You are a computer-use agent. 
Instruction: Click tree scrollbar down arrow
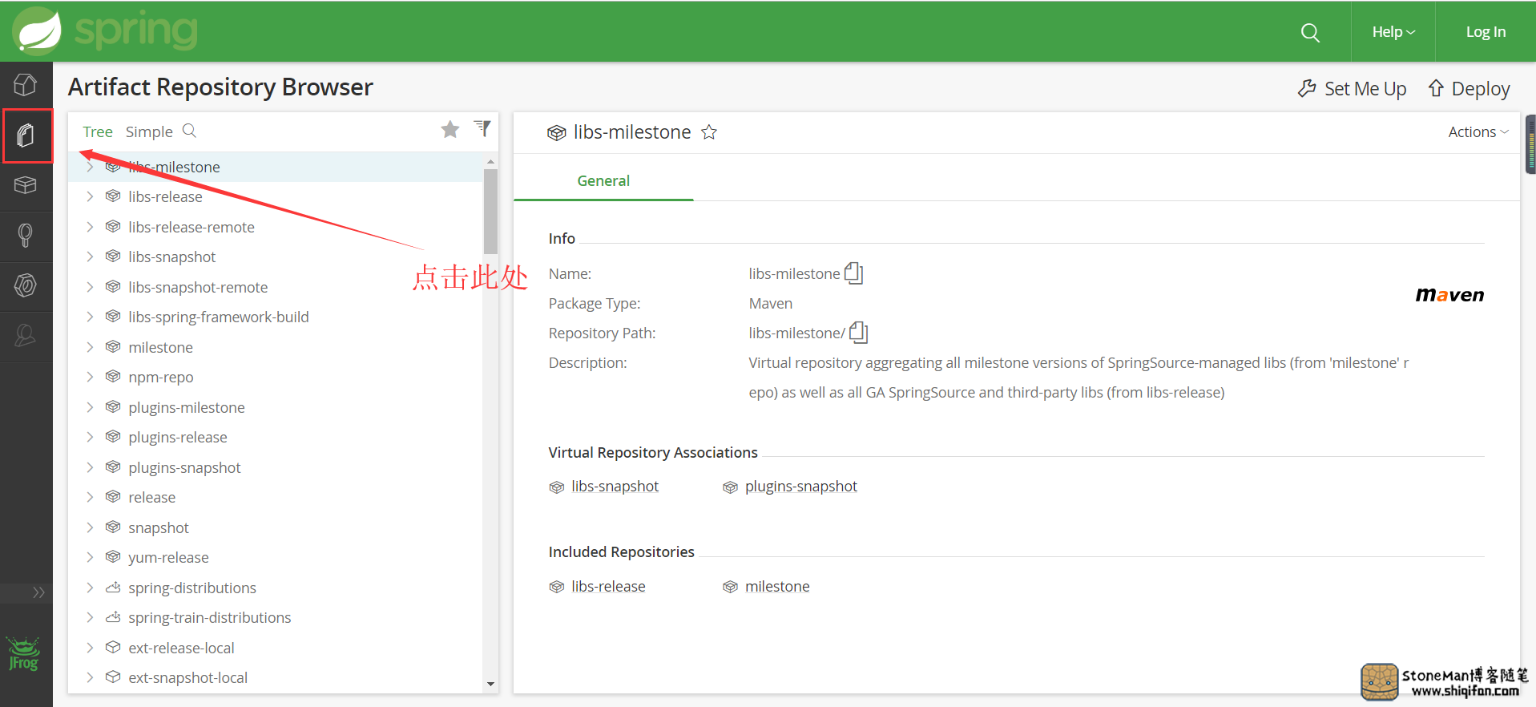[490, 684]
